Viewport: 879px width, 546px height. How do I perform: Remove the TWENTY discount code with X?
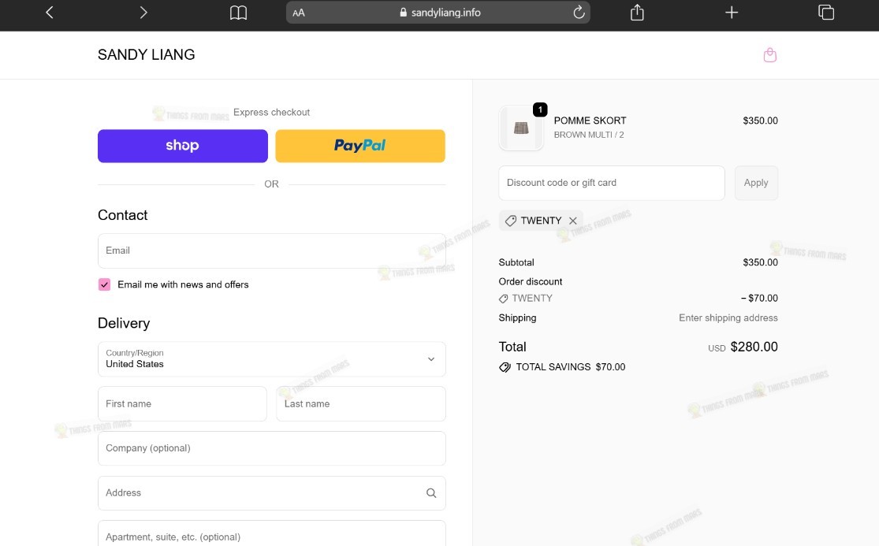(573, 221)
